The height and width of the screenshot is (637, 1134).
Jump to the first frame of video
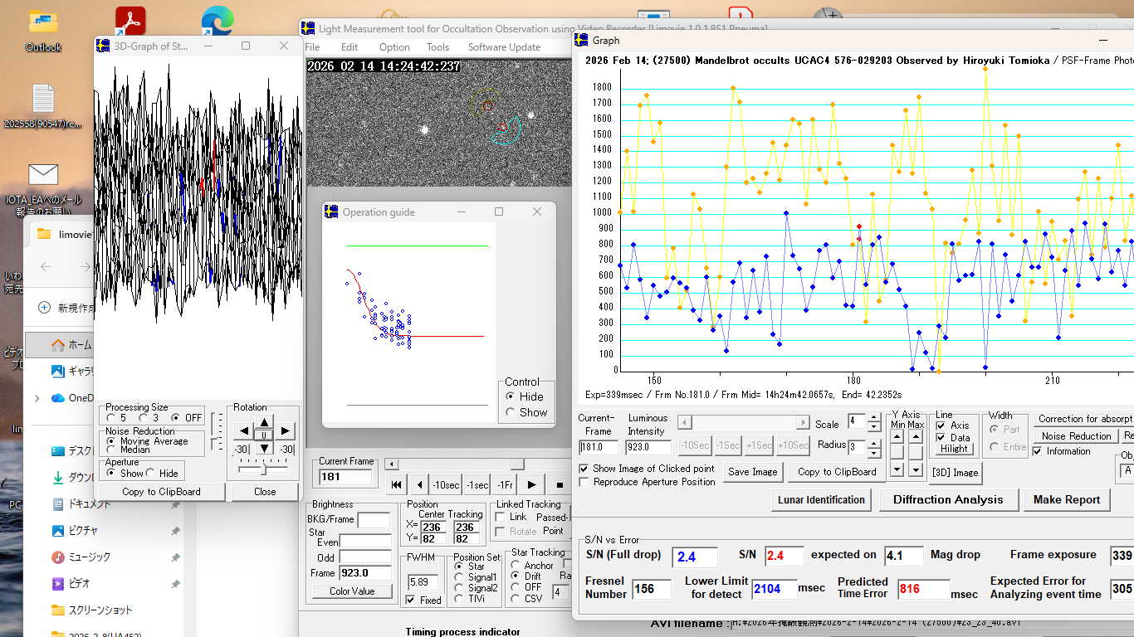tap(397, 485)
